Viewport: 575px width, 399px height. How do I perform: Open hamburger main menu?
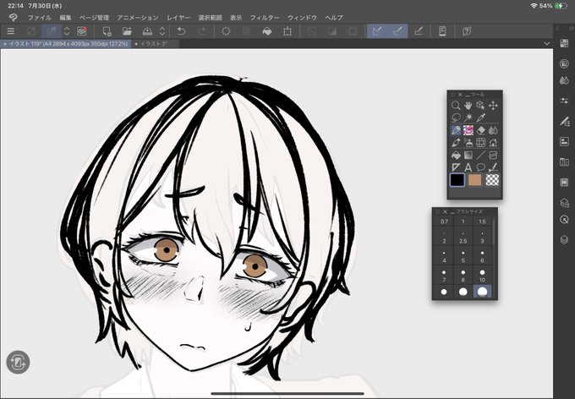(x=11, y=31)
